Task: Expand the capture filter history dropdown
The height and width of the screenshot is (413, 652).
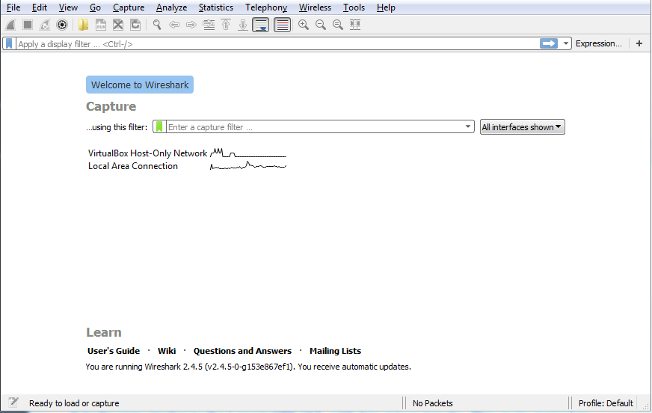Action: [468, 127]
